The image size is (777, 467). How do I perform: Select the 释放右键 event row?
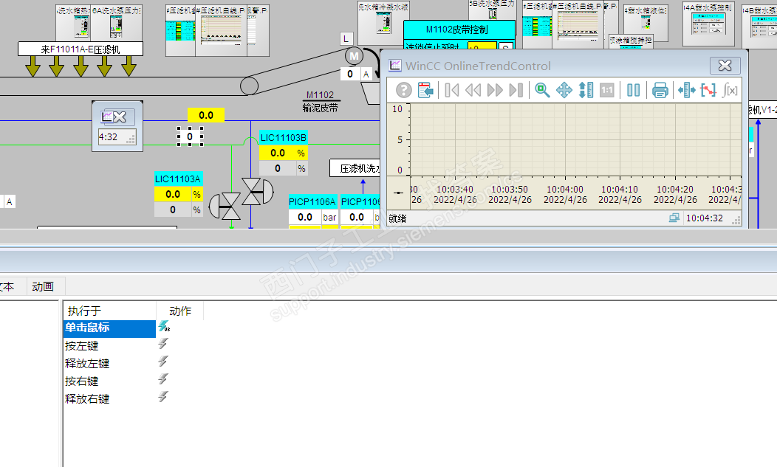[109, 398]
